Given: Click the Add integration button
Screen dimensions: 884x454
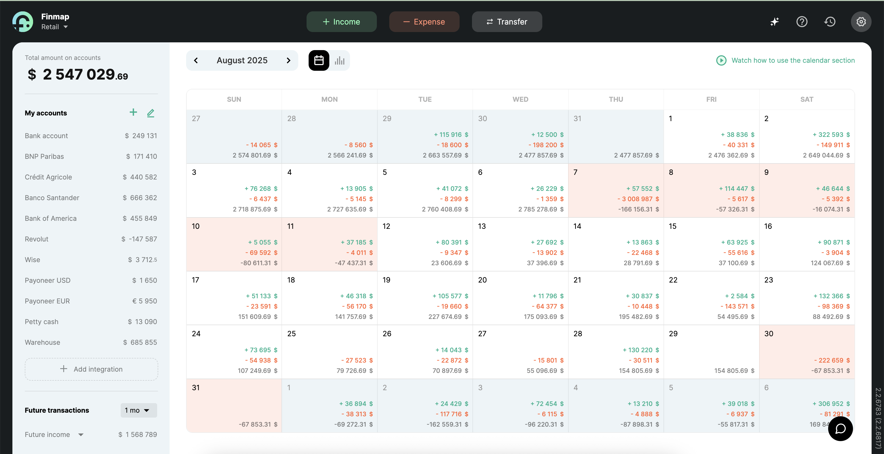Looking at the screenshot, I should click(91, 369).
